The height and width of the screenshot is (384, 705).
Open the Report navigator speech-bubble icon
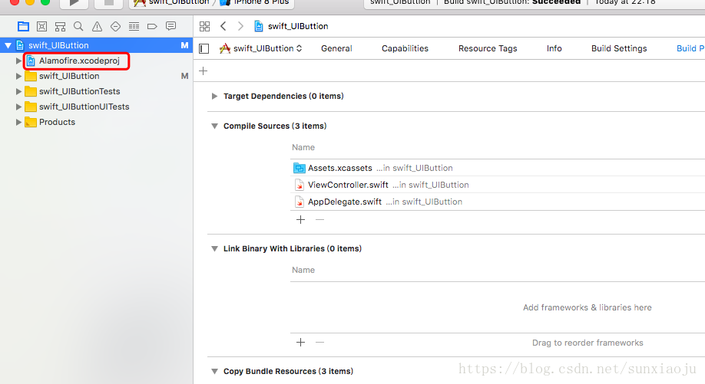click(170, 26)
